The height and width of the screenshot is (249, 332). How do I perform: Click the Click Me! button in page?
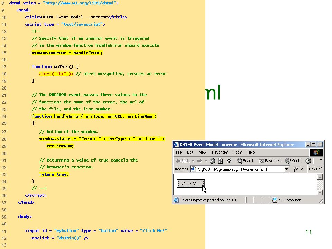[191, 183]
